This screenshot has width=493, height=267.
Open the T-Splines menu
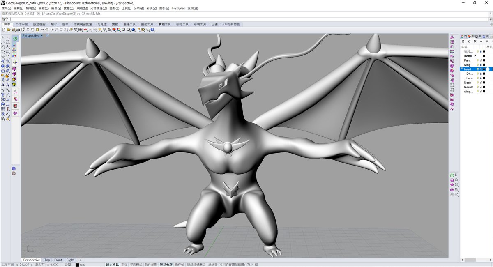179,8
